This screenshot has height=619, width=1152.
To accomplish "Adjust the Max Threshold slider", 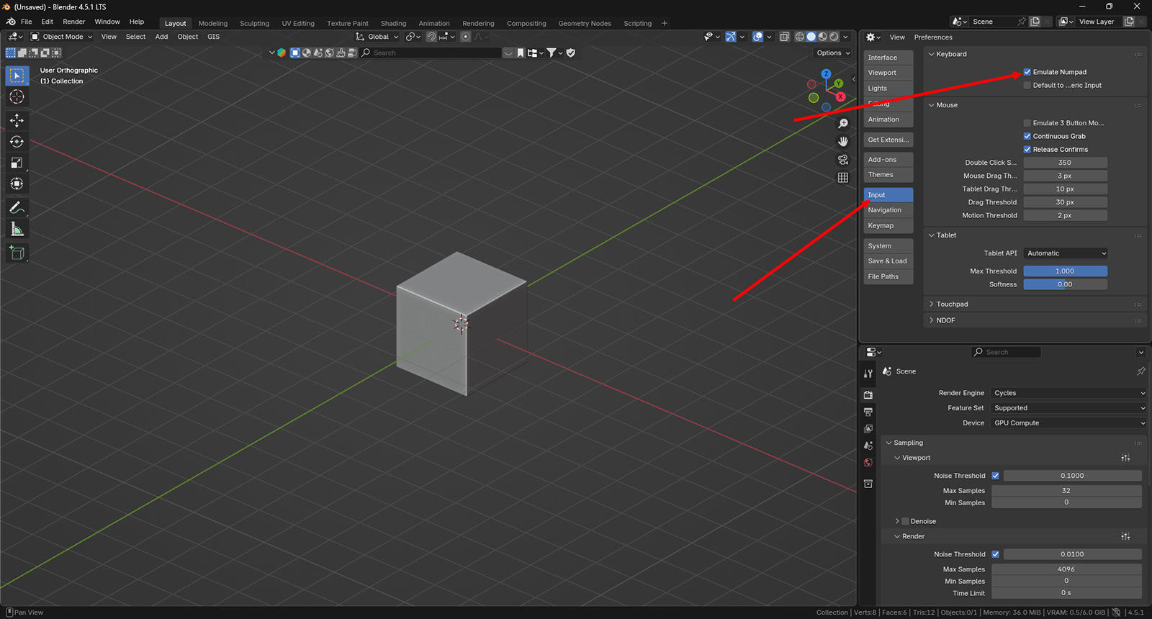I will [1065, 271].
